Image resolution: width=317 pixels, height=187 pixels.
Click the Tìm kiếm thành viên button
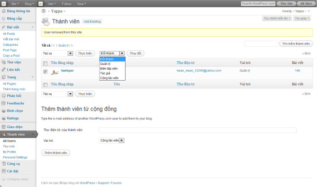[x=296, y=44]
